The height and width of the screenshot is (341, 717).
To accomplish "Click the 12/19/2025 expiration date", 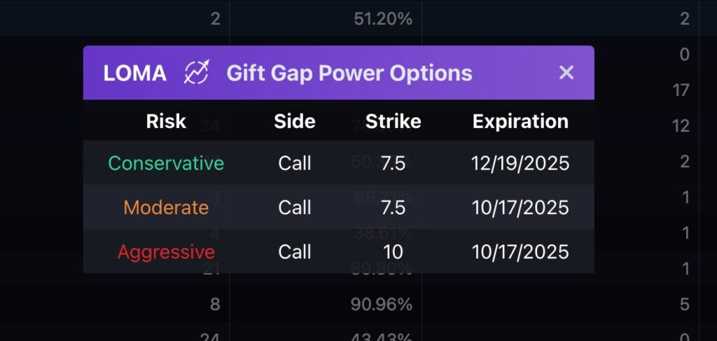I will tap(520, 163).
